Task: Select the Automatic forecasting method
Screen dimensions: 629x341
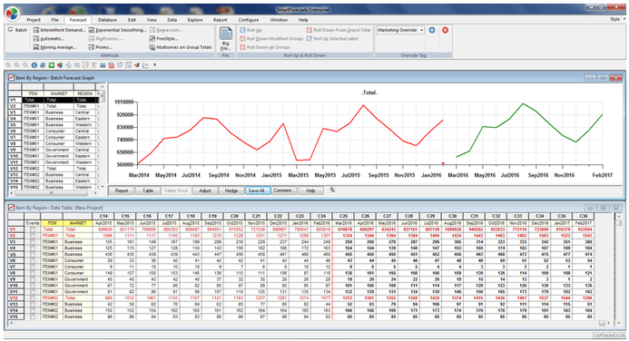Action: pyautogui.click(x=49, y=39)
